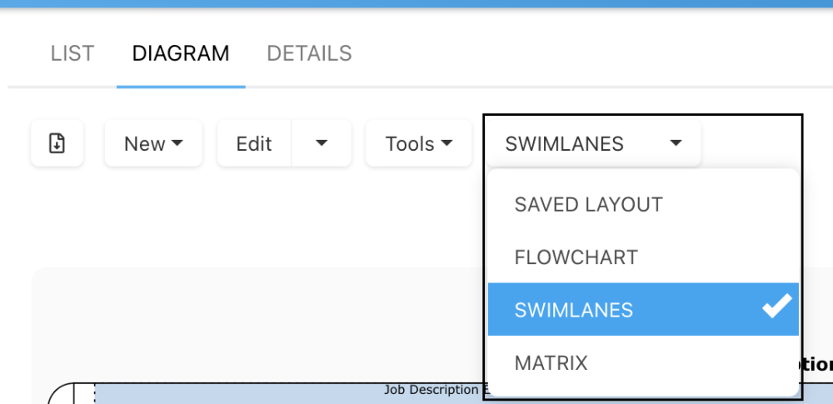Screen dimensions: 833x404
Task: Click the caret arrow on the Tools button
Action: click(446, 143)
